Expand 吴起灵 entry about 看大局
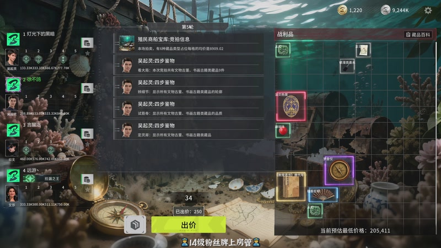The width and height of the screenshot is (441, 248). pyautogui.click(x=189, y=64)
